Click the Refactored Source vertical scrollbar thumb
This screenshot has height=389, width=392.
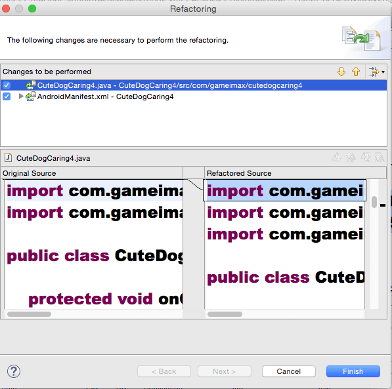374,202
